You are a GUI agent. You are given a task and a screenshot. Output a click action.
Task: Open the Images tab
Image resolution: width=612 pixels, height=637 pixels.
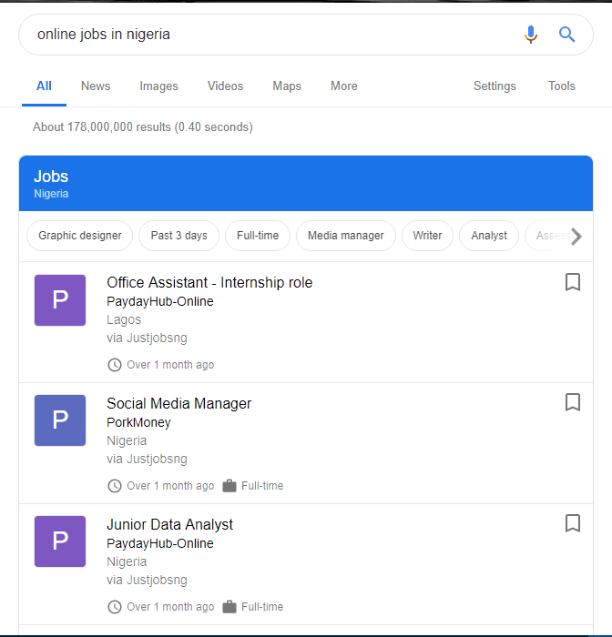(159, 86)
